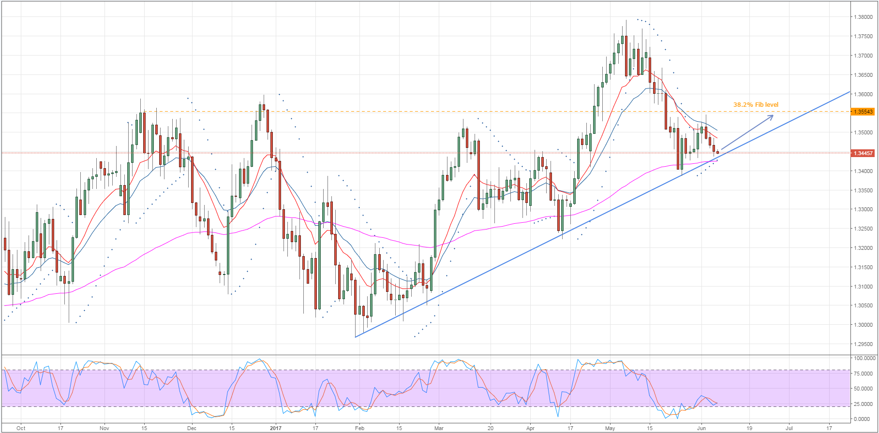Click the 1.37500 price axis label
Viewport: 879px width, 433px height.
click(864, 36)
